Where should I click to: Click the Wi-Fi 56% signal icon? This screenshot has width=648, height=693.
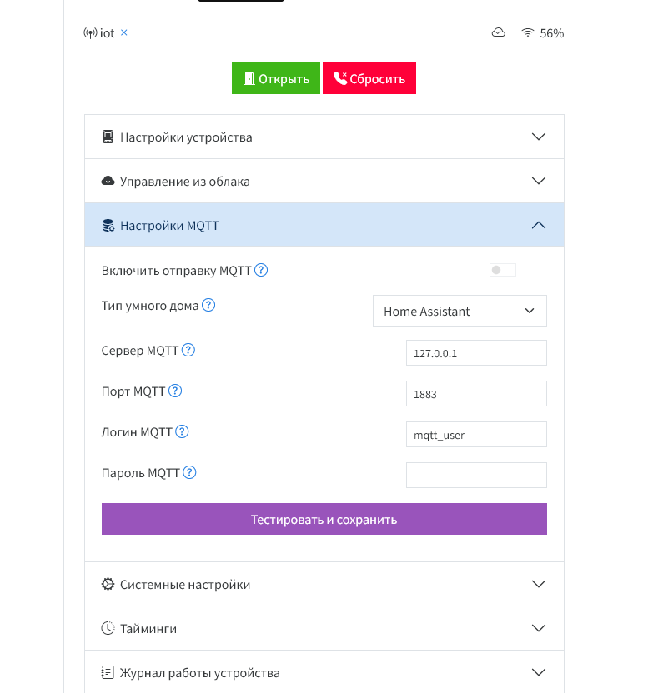tap(528, 32)
